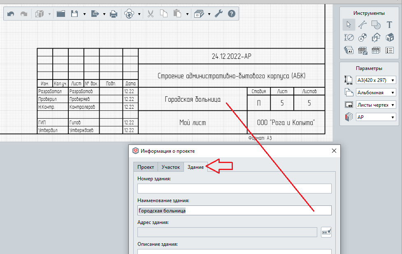
Task: Save project with floppy disk icon
Action: (74, 14)
